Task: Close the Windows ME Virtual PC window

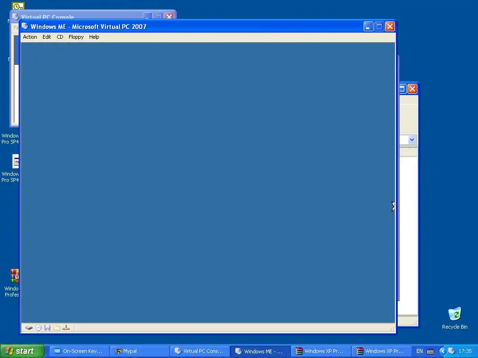Action: 390,27
